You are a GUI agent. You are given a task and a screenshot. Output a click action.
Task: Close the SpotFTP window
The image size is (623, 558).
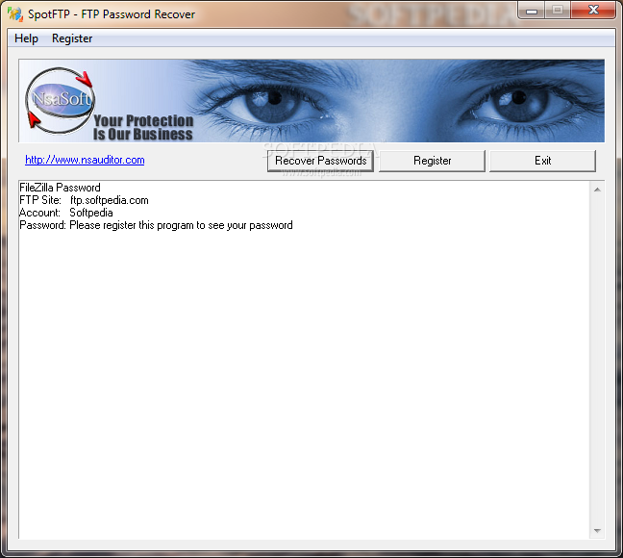coord(593,11)
